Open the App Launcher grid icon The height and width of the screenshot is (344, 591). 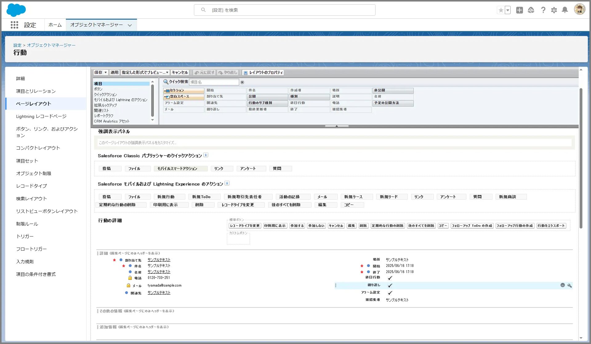[14, 25]
